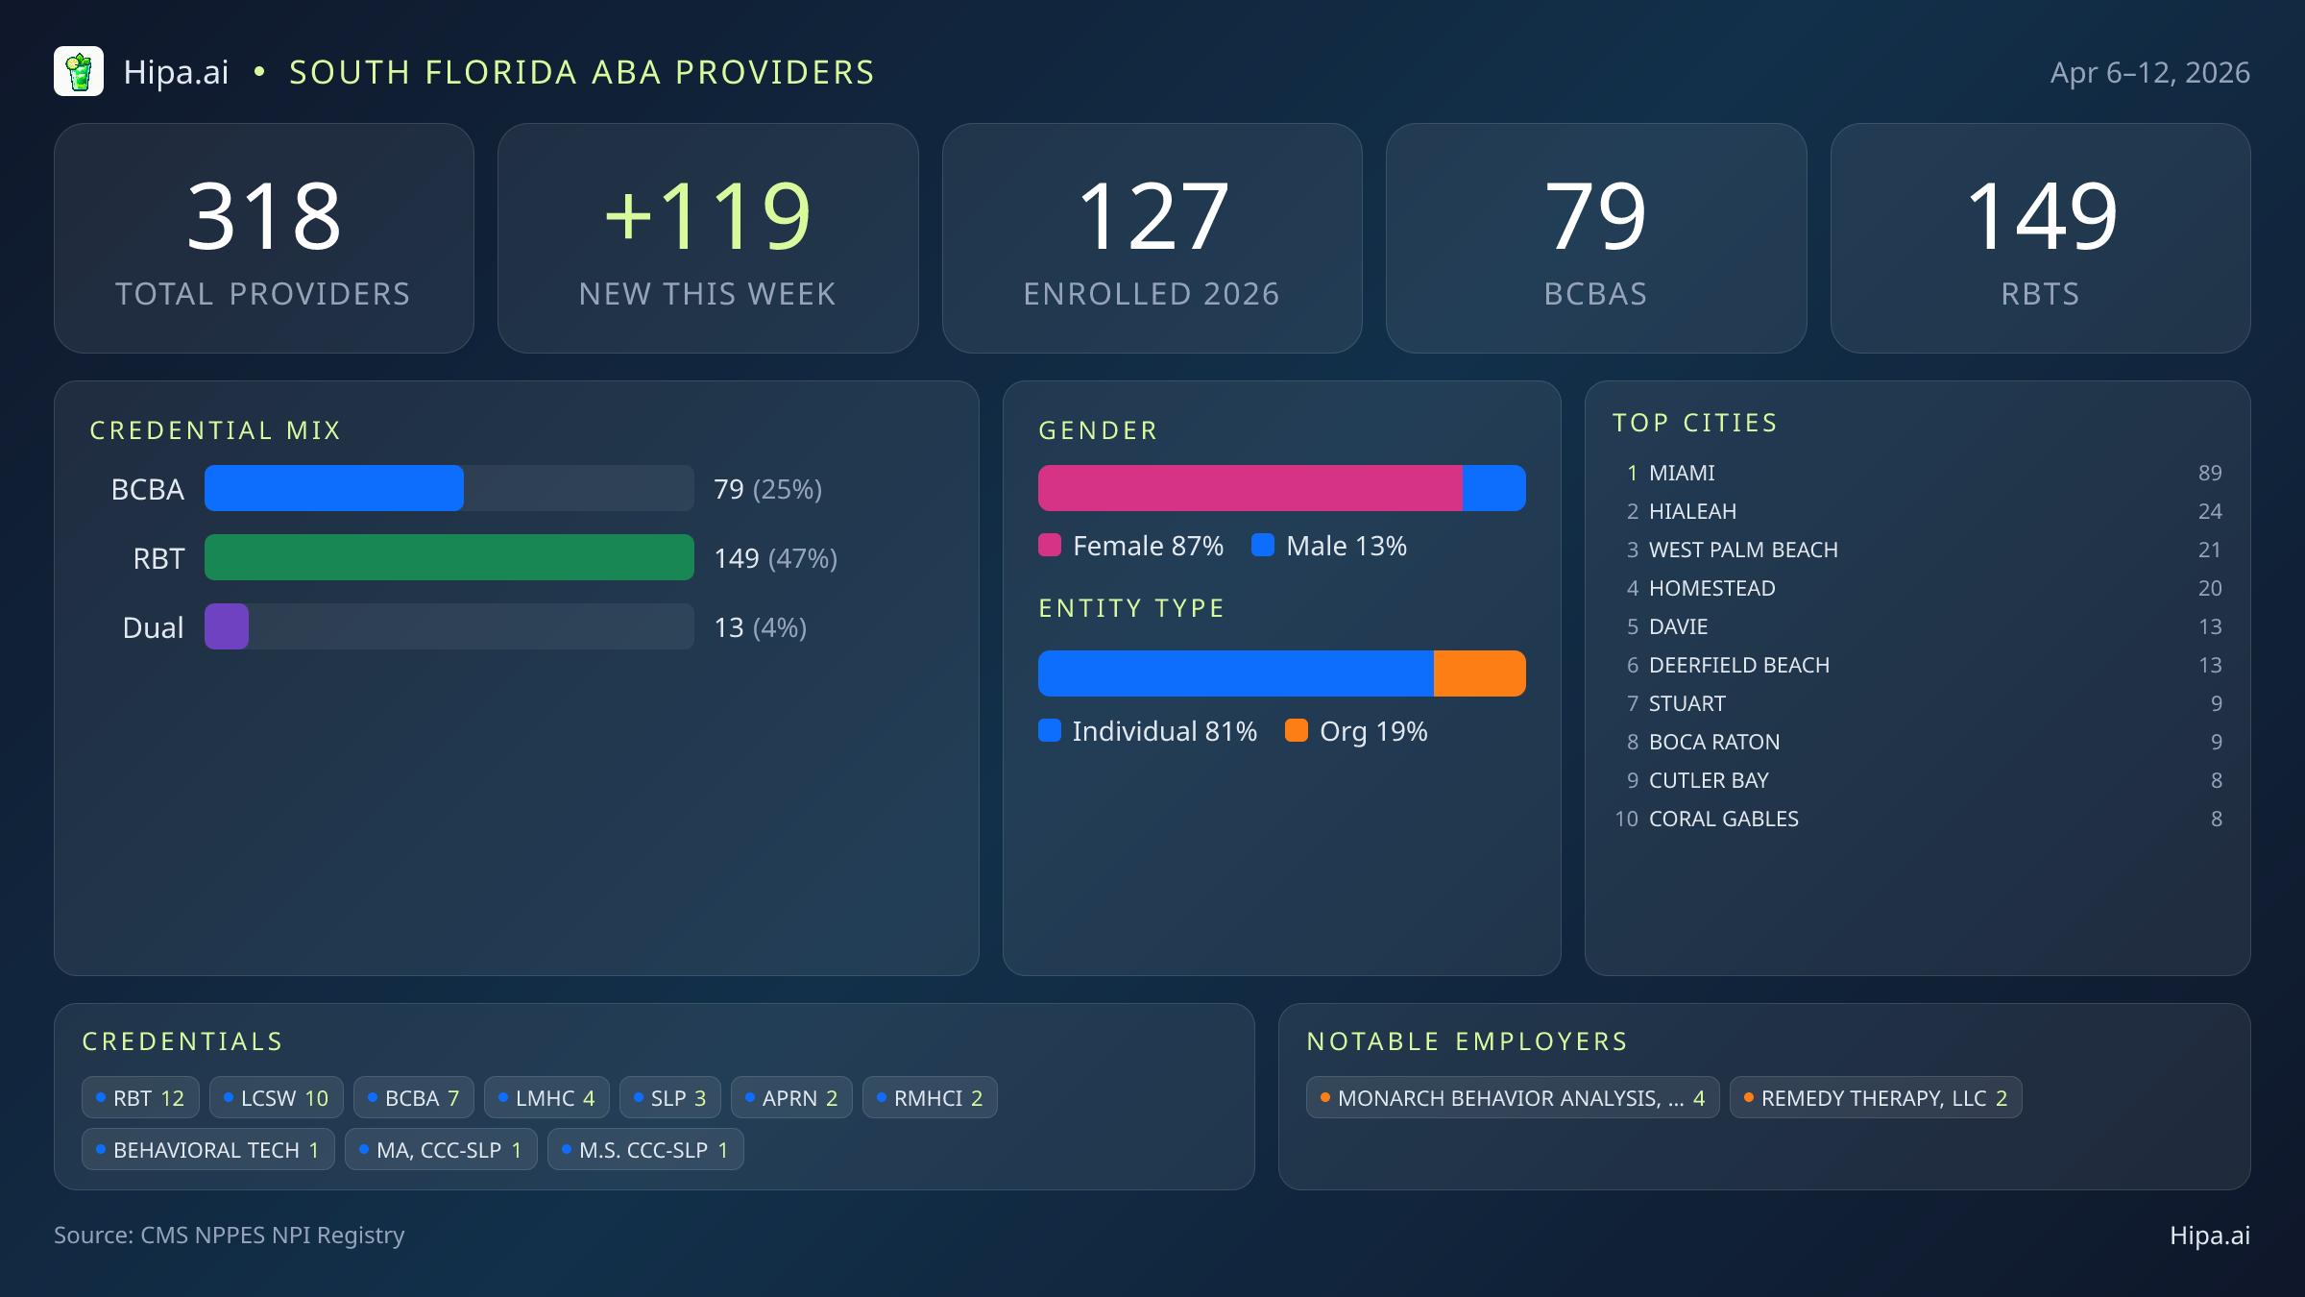Viewport: 2305px width, 1297px height.
Task: Click the Hipa.ai footer link
Action: [2209, 1236]
